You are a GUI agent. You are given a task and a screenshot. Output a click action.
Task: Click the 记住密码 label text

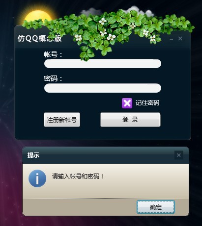(147, 103)
